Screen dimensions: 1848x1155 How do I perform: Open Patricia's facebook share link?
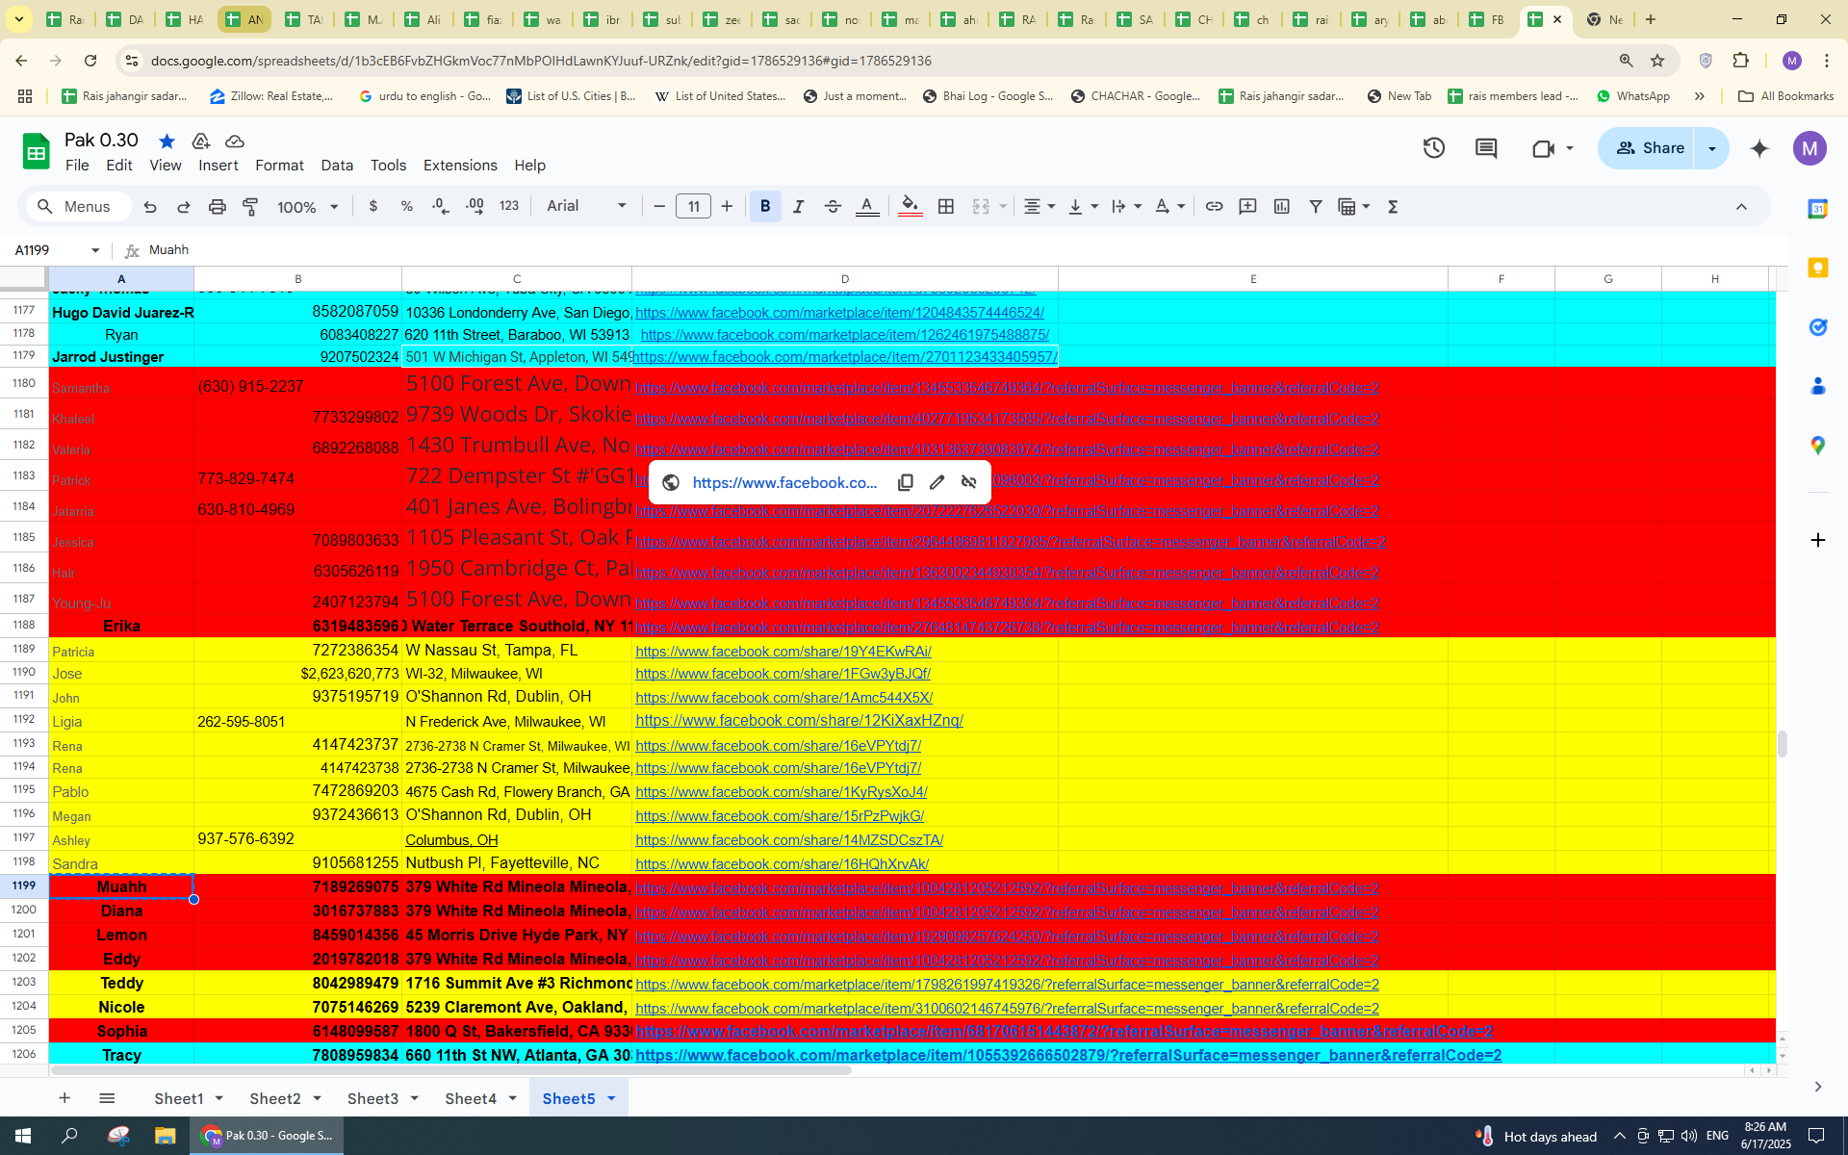[x=783, y=652]
